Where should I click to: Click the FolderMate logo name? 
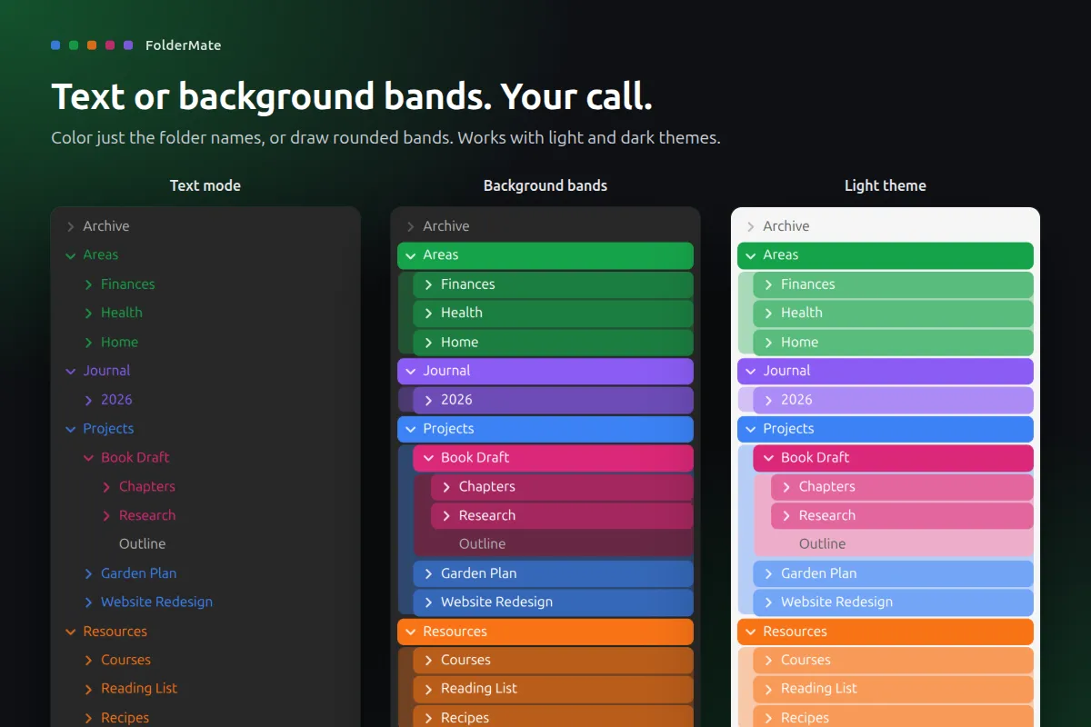(183, 45)
